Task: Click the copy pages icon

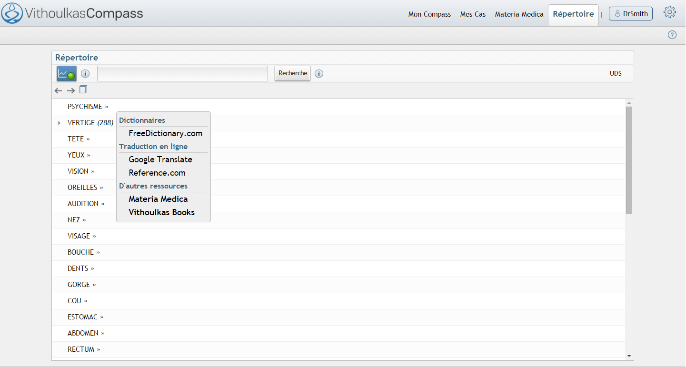Action: 83,89
